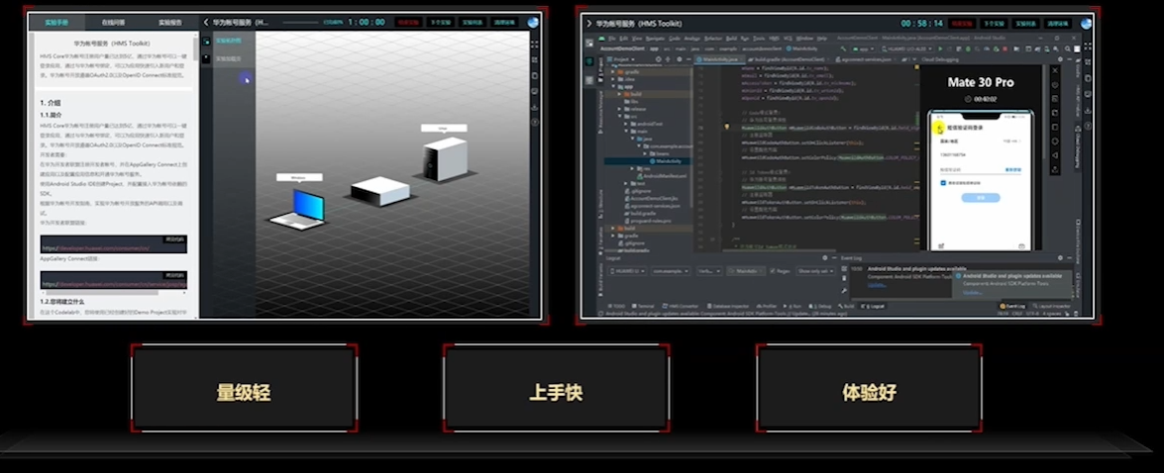The image size is (1164, 473).
Task: Click the 下个实验 button in right window
Action: point(994,23)
